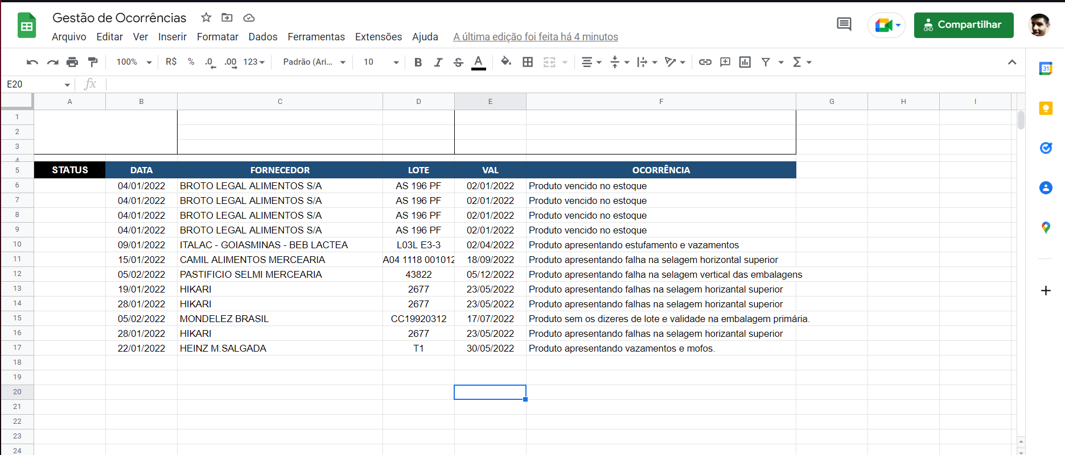
Task: Open the borders menu
Action: tap(528, 62)
